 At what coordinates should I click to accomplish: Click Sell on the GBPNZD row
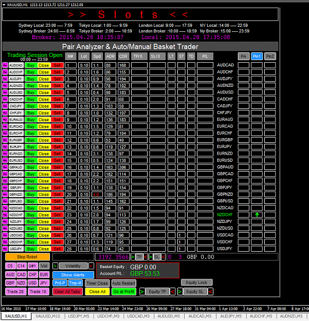(57, 195)
